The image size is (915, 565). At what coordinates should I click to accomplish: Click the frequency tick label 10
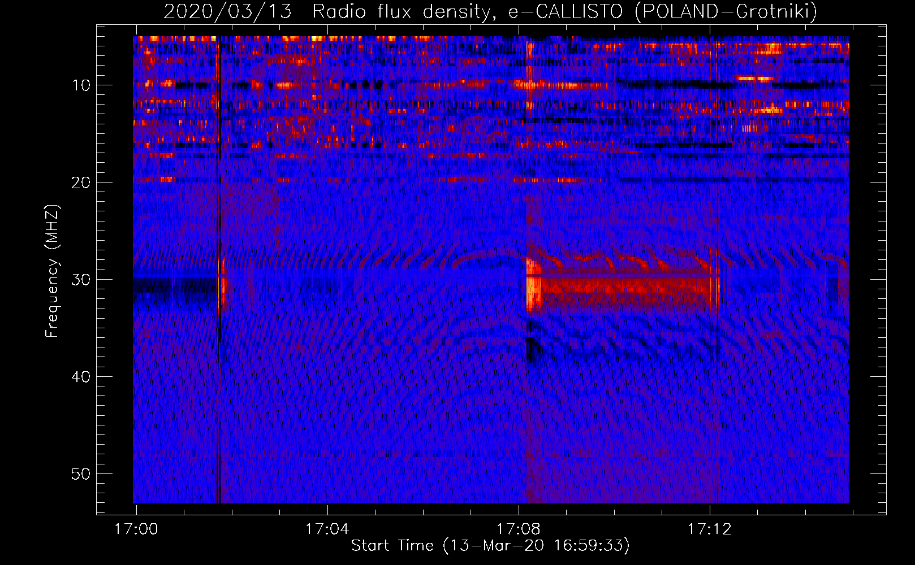[x=81, y=85]
